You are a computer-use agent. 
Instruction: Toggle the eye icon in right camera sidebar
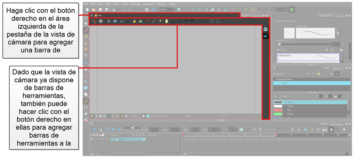(265, 29)
